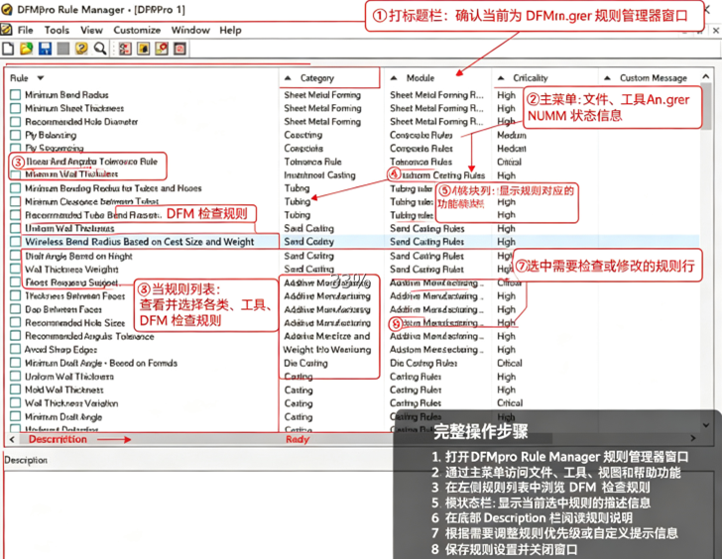Enable the Dap Between Faces checkbox
722x559 pixels.
pos(15,309)
